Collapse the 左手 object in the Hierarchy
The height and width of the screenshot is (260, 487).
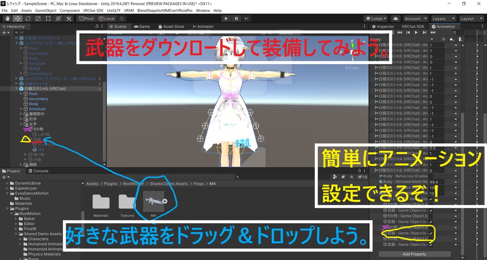21,124
